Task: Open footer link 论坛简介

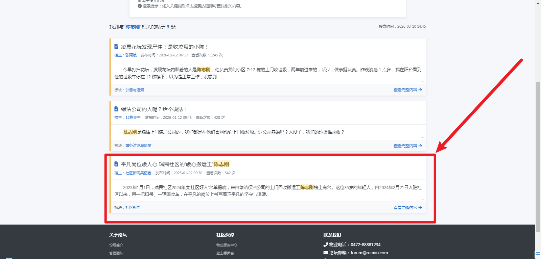Action: click(116, 245)
